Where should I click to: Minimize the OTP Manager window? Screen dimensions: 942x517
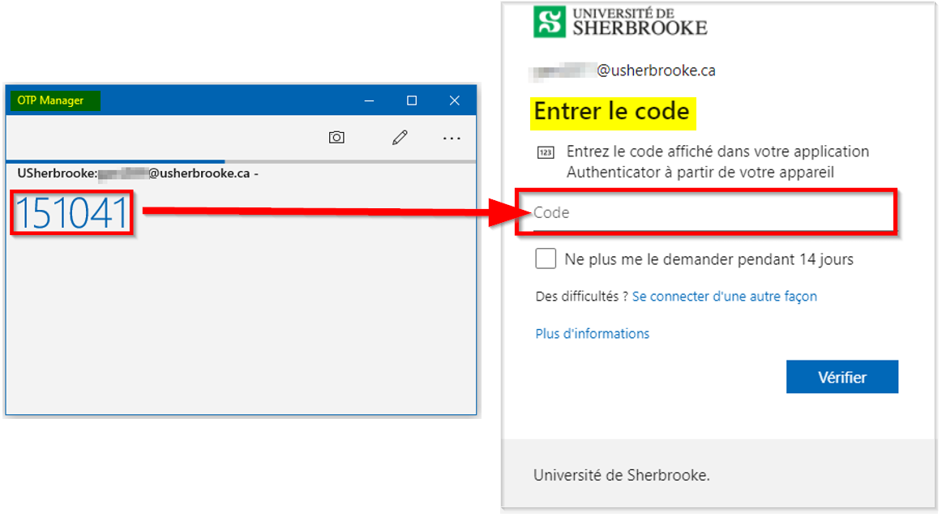pos(369,100)
